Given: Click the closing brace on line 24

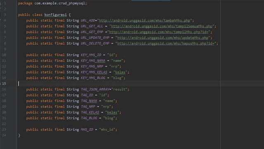Looking at the screenshot, I should point(19,135).
